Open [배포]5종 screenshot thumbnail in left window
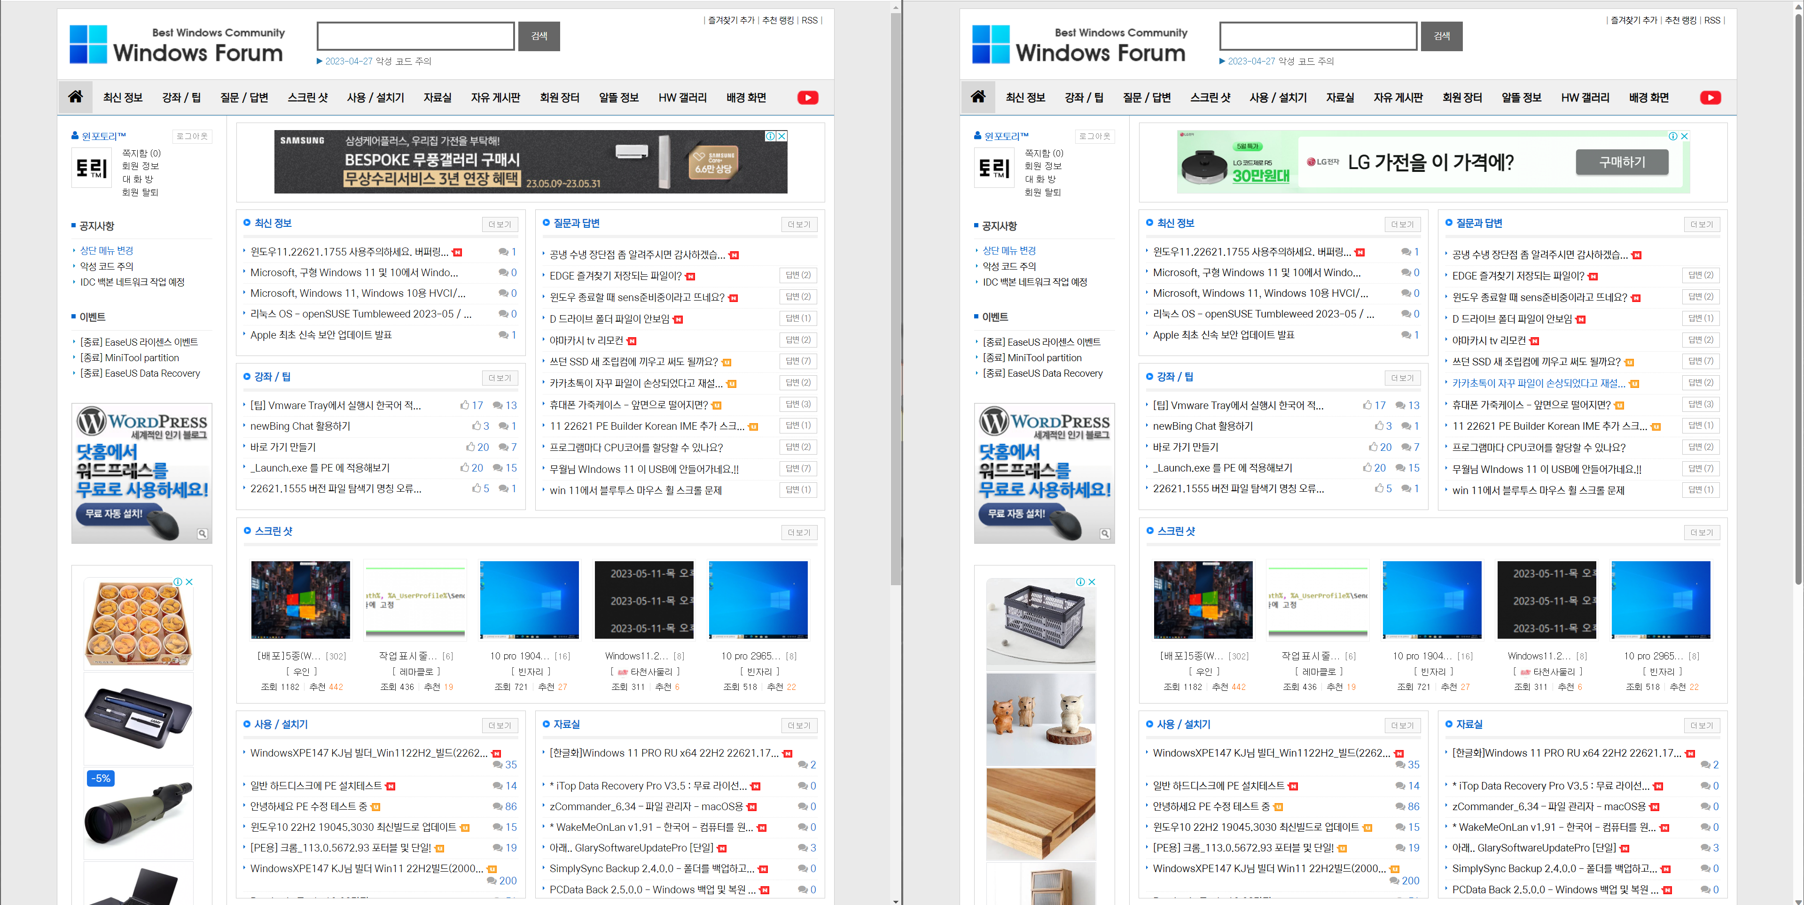Screen dimensions: 1804x905 coord(300,600)
